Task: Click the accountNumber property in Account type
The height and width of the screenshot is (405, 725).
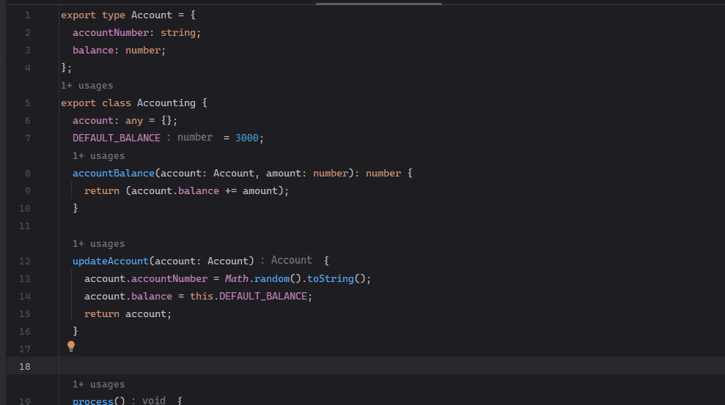Action: click(x=110, y=33)
